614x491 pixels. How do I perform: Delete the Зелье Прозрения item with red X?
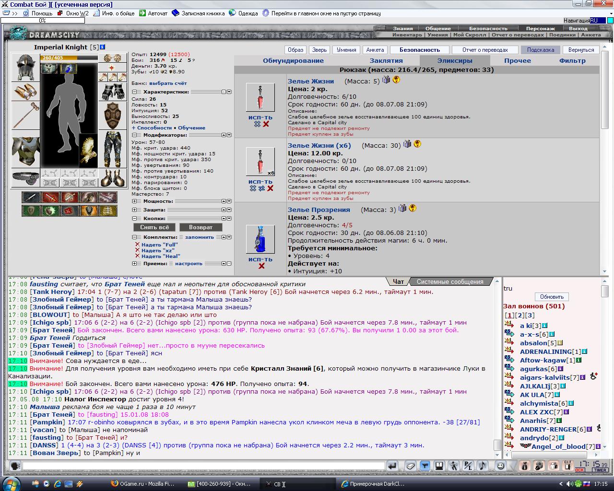261,266
